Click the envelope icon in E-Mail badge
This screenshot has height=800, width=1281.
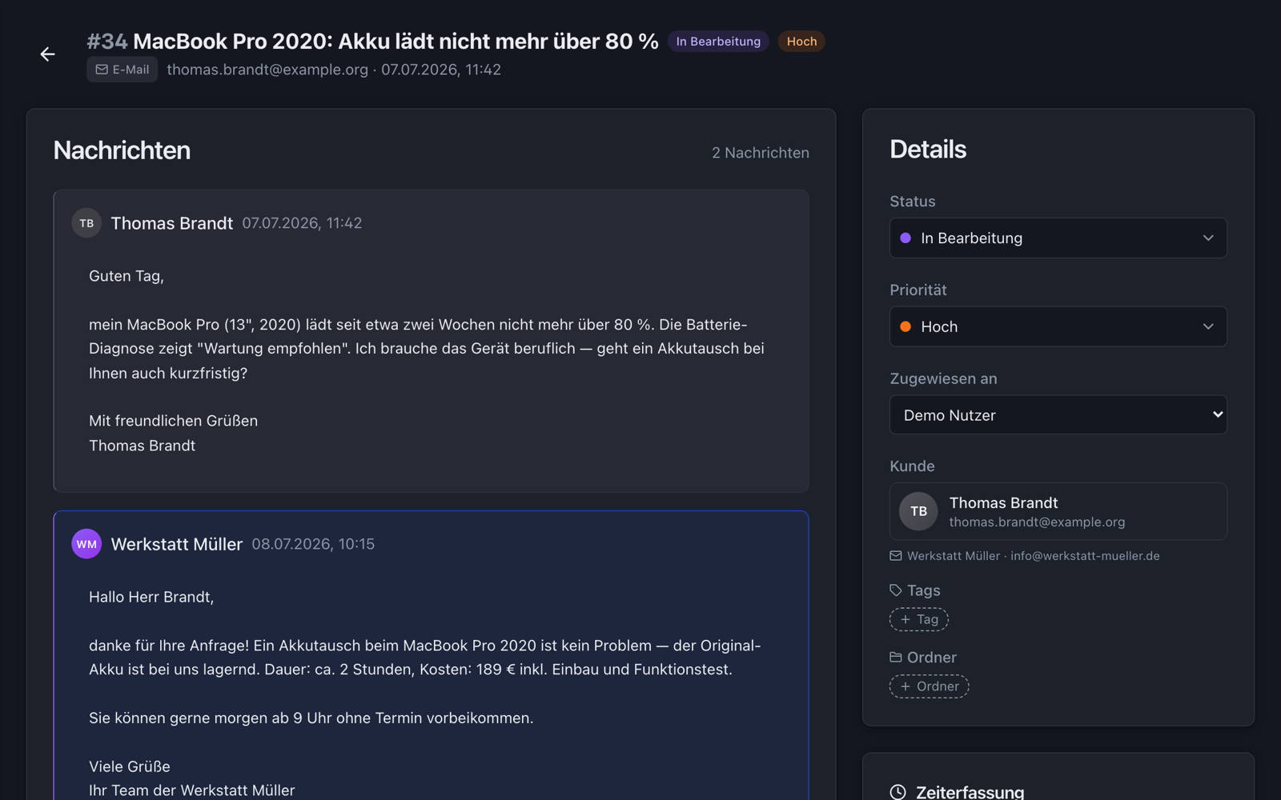(102, 70)
